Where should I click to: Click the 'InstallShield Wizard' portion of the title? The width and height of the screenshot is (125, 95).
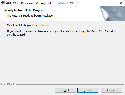pyautogui.click(x=66, y=3)
